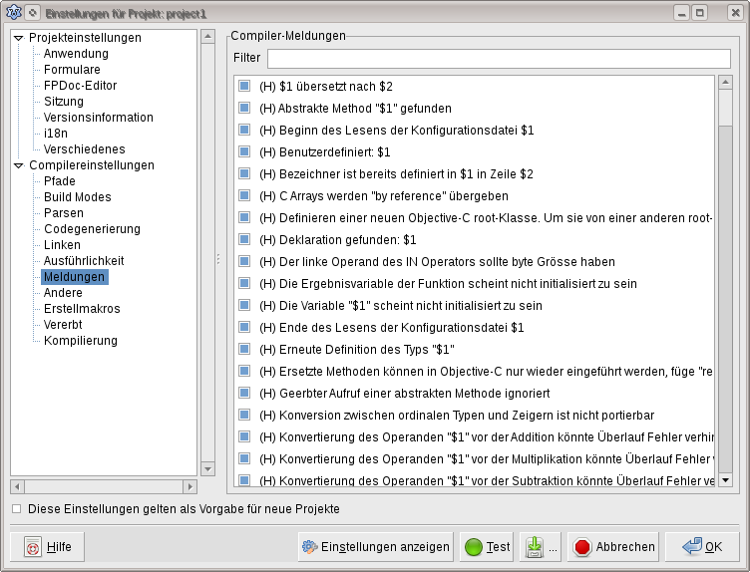Toggle checkbox for "$1 übersetzt nach $2"
This screenshot has height=572, width=750.
click(244, 87)
